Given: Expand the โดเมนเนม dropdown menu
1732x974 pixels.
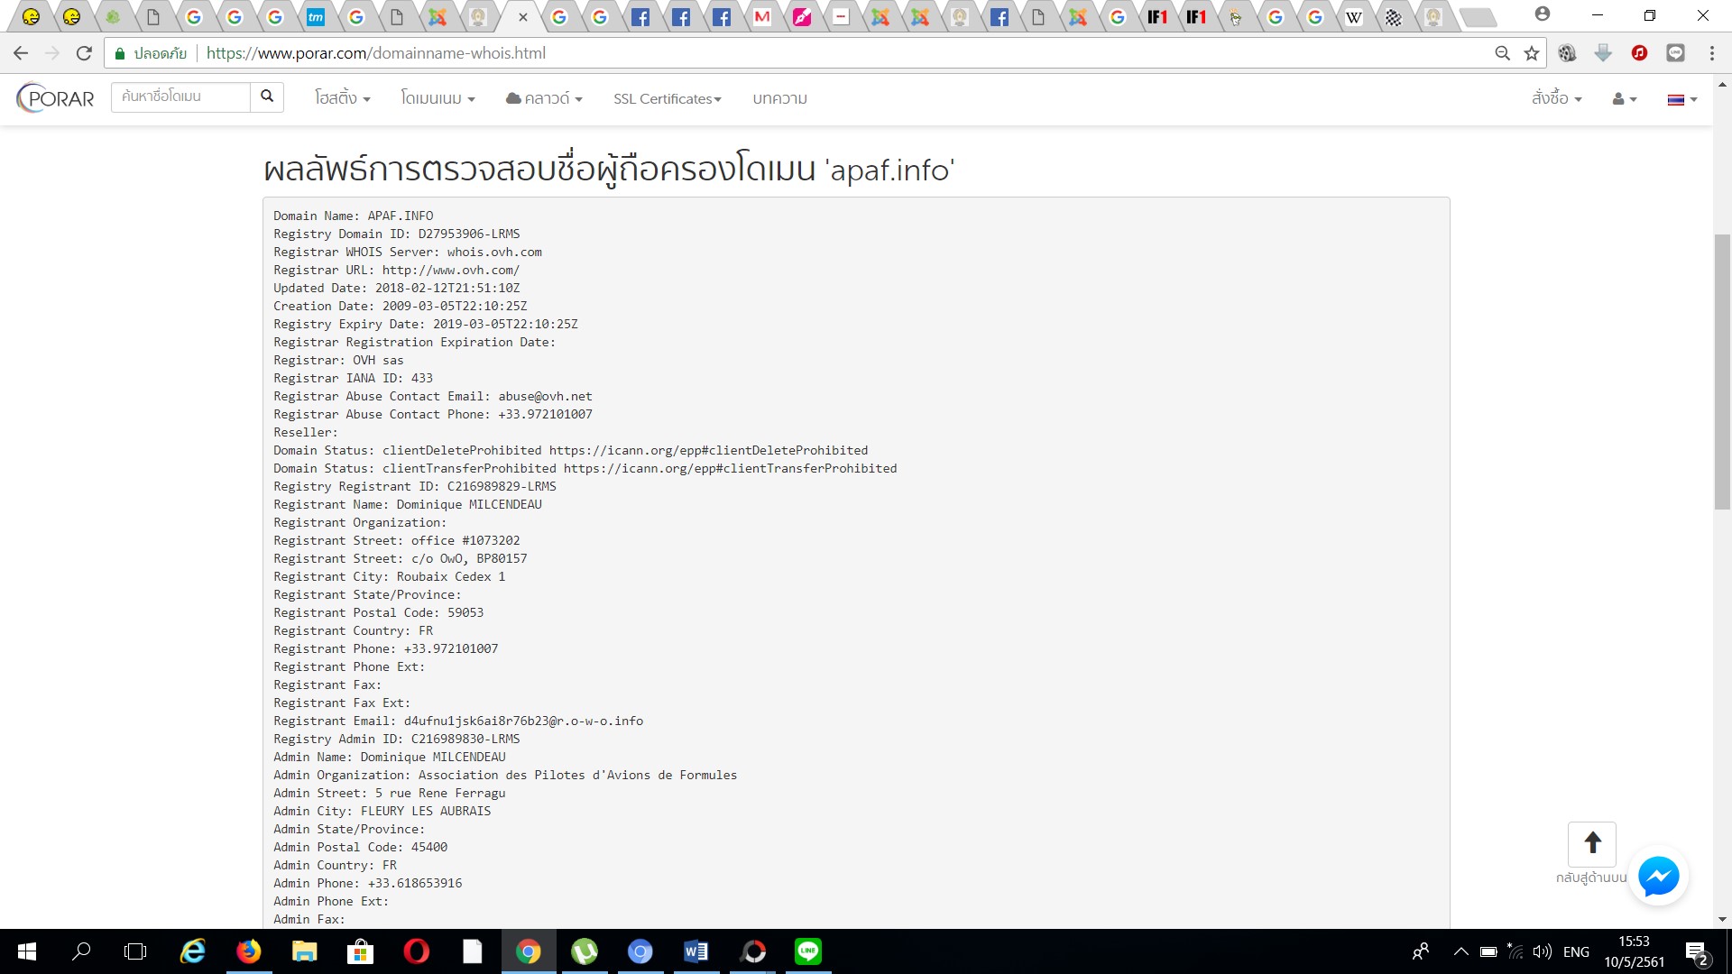Looking at the screenshot, I should (x=438, y=98).
